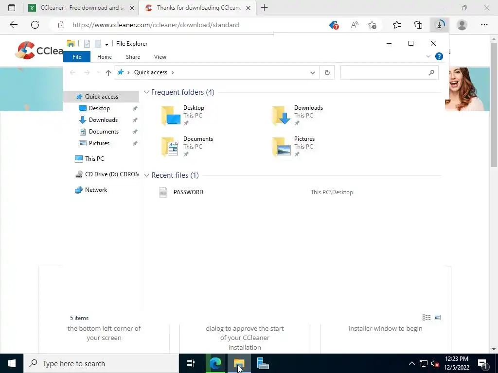The width and height of the screenshot is (498, 373).
Task: Refresh the CCleaner download page
Action: pyautogui.click(x=35, y=25)
